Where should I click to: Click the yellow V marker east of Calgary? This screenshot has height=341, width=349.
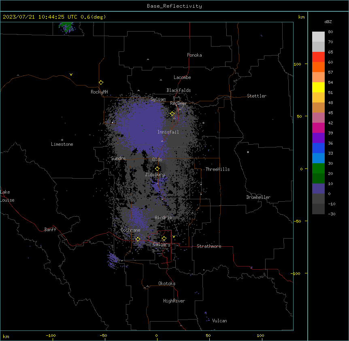pos(174,237)
